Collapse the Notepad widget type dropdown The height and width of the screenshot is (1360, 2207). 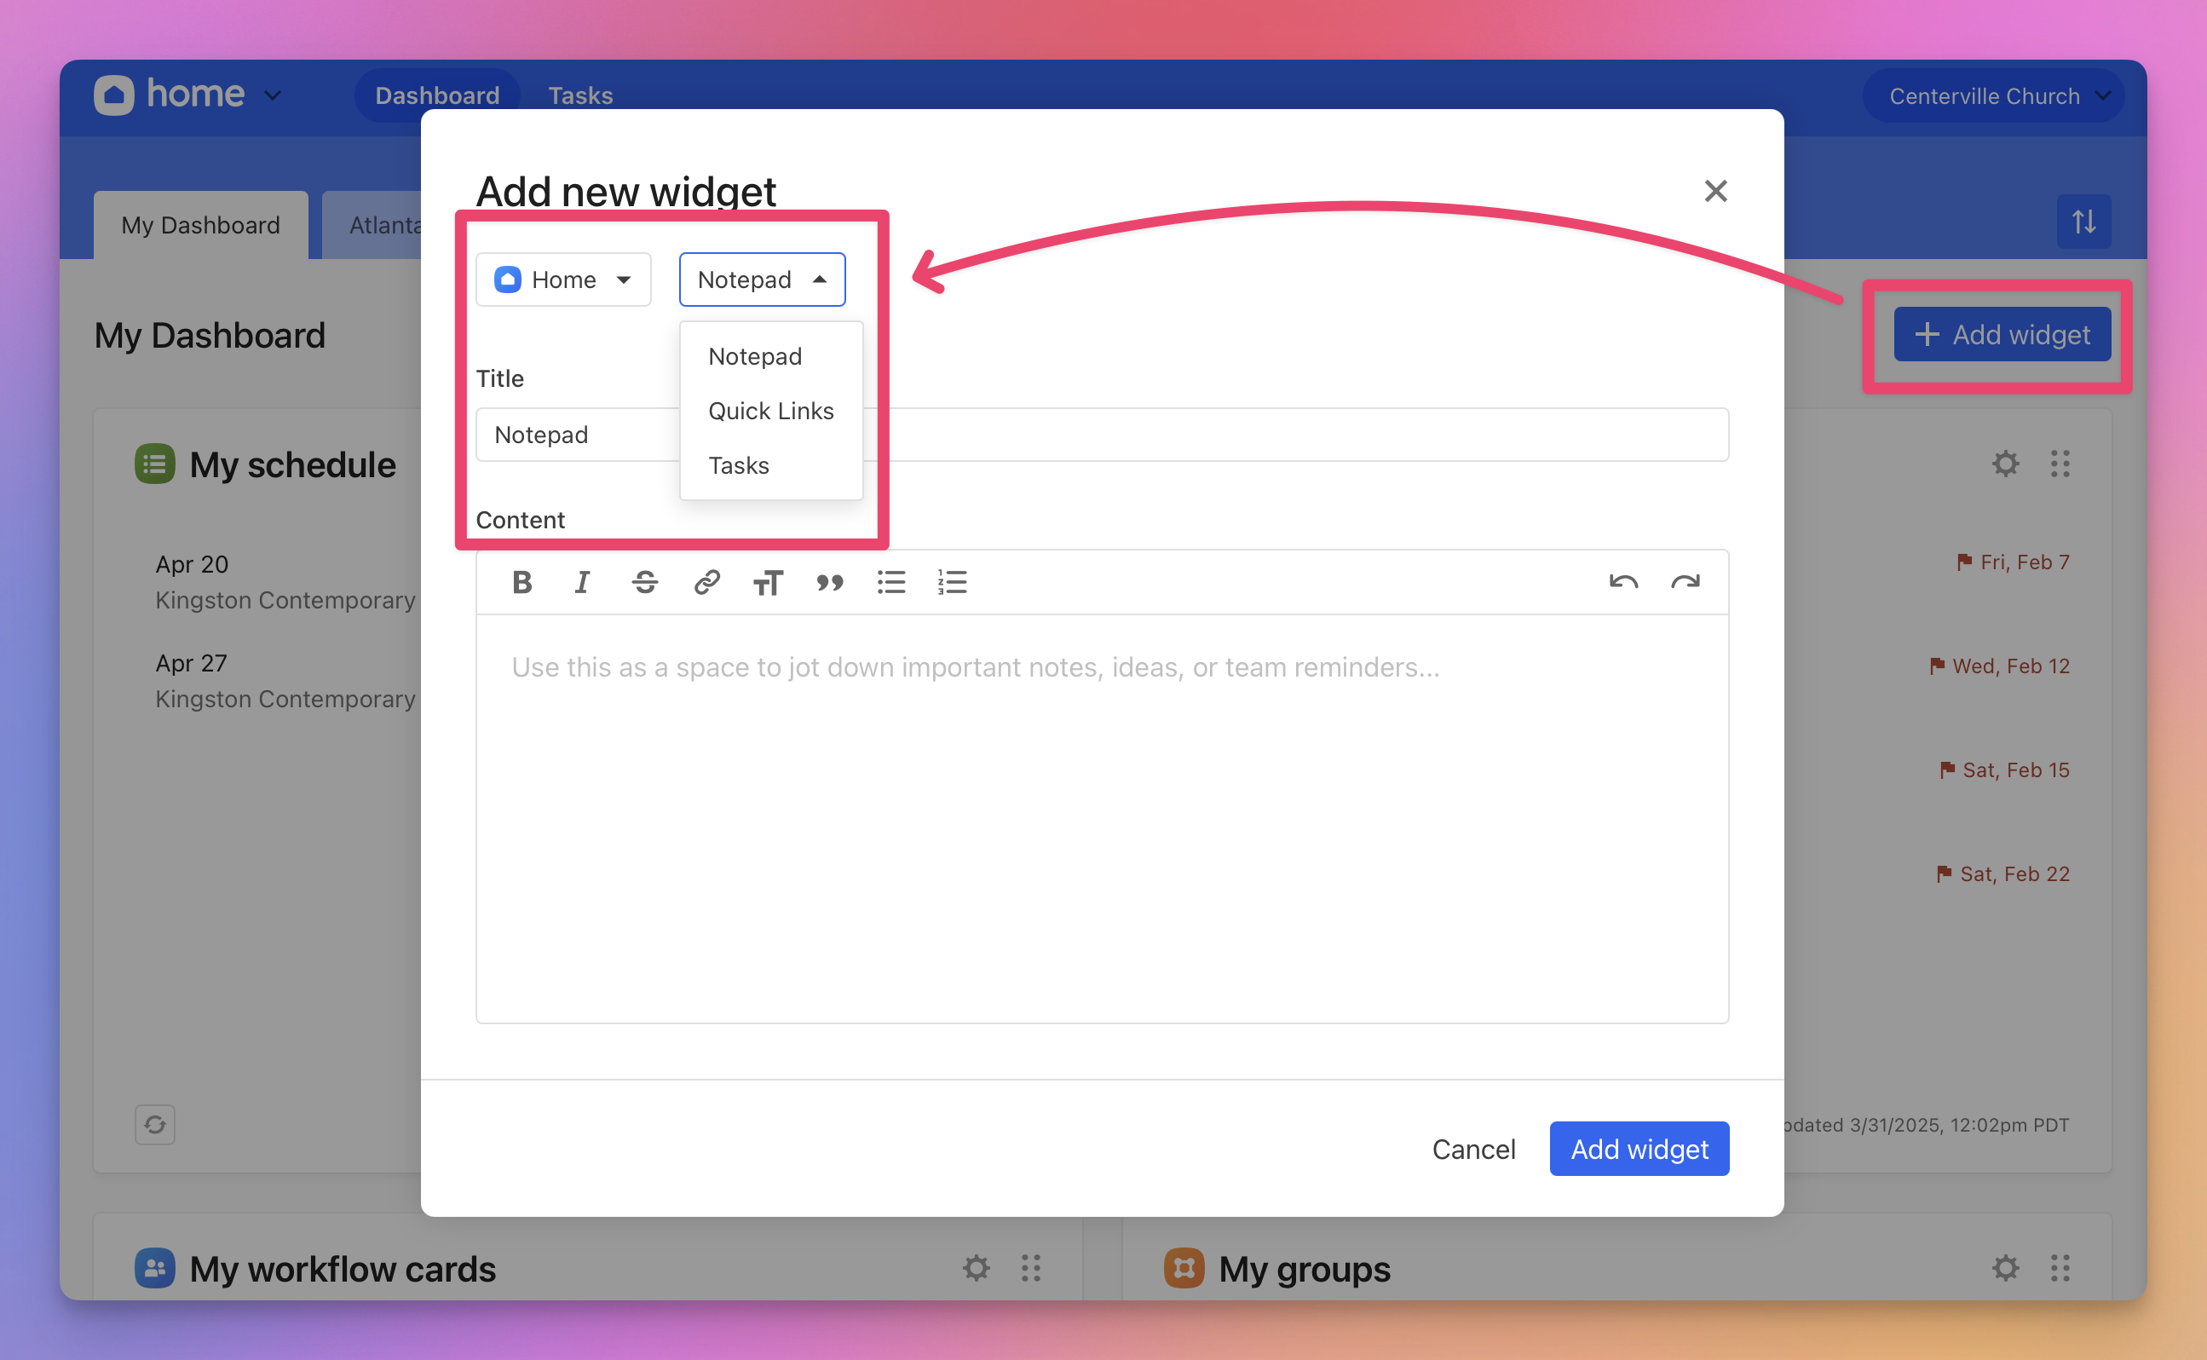pyautogui.click(x=762, y=279)
